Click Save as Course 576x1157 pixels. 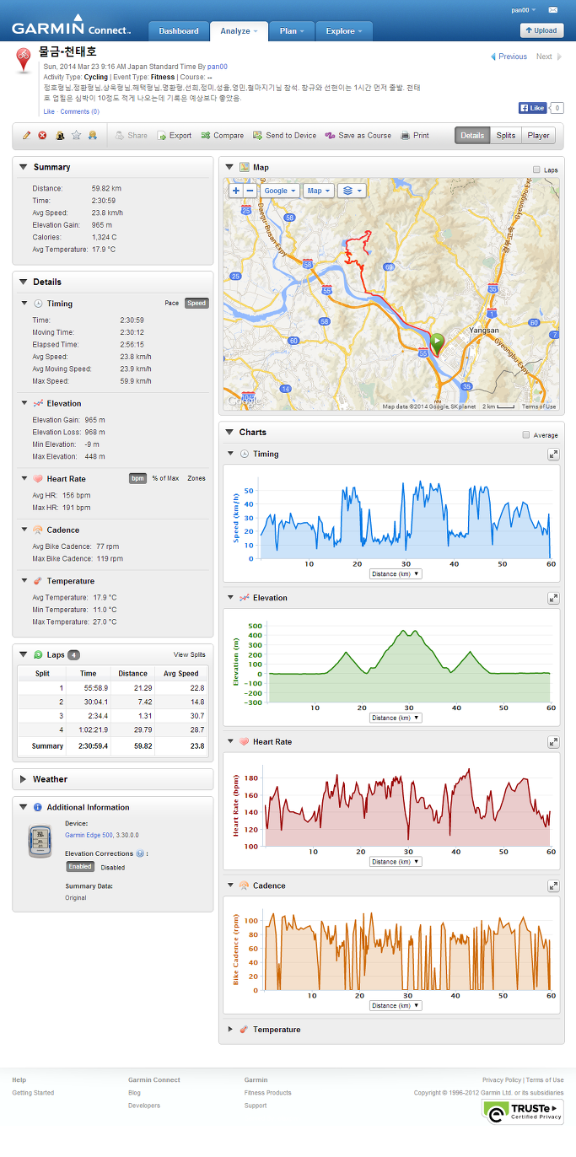tap(358, 136)
